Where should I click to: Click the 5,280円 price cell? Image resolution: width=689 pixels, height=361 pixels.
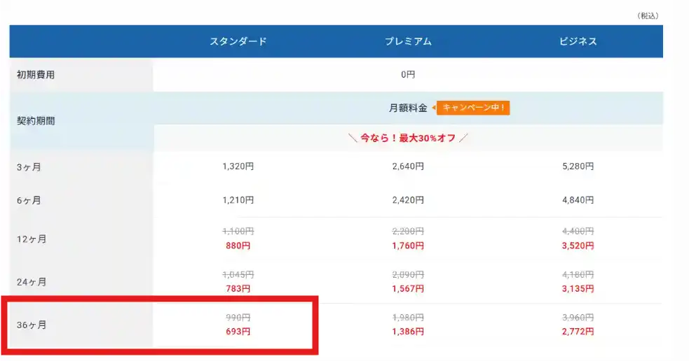pos(578,167)
